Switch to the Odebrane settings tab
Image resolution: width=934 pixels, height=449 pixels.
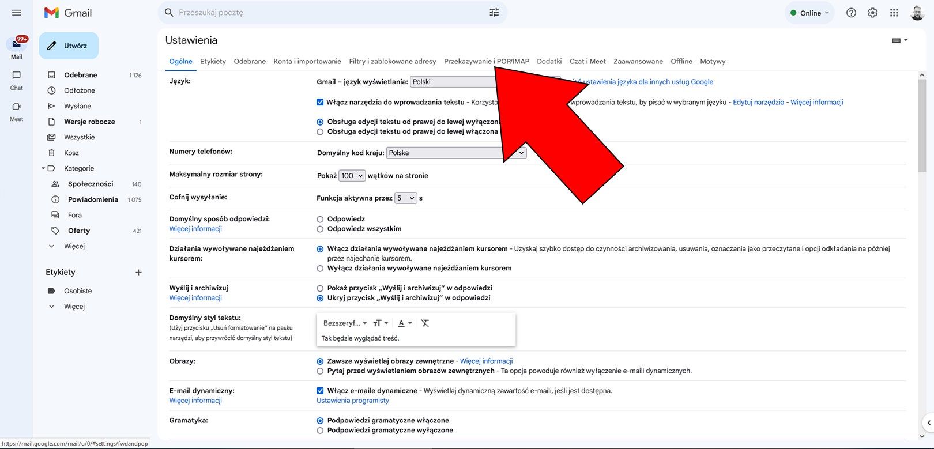coord(250,61)
